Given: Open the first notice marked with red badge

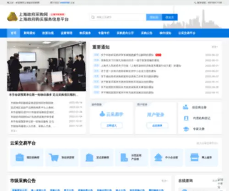Looking at the screenshot, I should 127,55.
